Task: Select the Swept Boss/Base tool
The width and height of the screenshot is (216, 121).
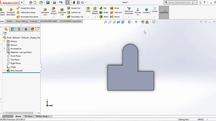Action: click(x=26, y=8)
